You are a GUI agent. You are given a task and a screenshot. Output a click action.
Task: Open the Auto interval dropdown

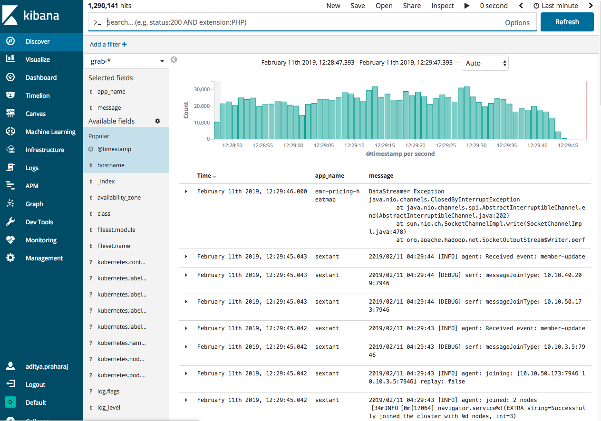coord(485,63)
